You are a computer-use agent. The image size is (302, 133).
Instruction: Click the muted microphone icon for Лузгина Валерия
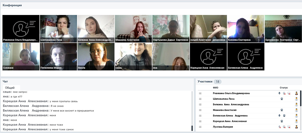tap(279, 127)
